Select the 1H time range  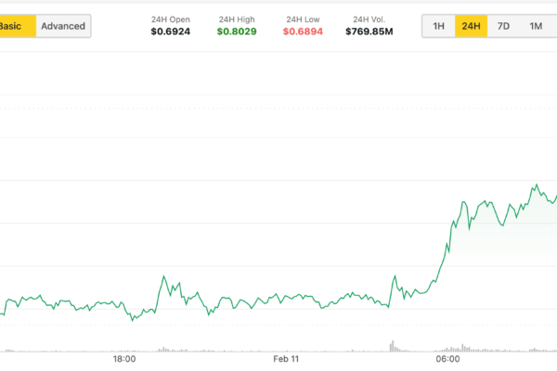(x=438, y=26)
